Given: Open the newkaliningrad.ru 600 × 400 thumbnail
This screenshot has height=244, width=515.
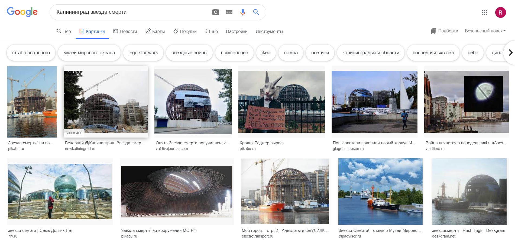Looking at the screenshot, I should pyautogui.click(x=106, y=102).
